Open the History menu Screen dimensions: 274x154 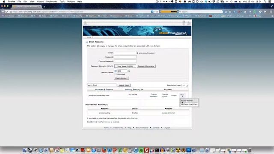point(40,2)
